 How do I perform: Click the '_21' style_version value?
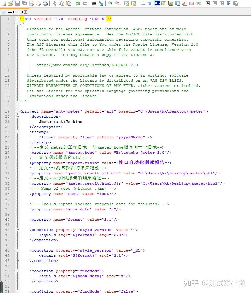[136, 250]
